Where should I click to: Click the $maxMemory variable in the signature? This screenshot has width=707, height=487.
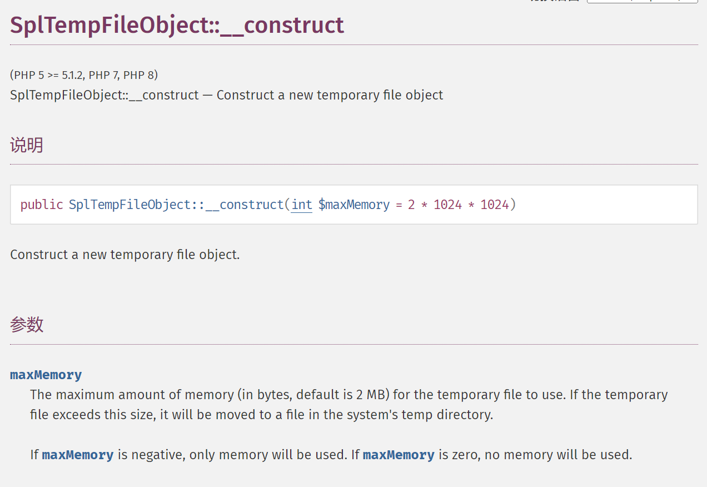tap(354, 205)
